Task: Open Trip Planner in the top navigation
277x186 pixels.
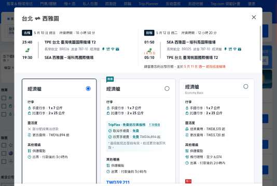Action: point(148,4)
